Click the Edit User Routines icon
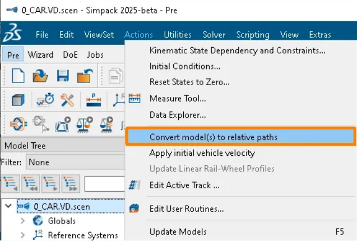This screenshot has height=241, width=357. (x=134, y=208)
